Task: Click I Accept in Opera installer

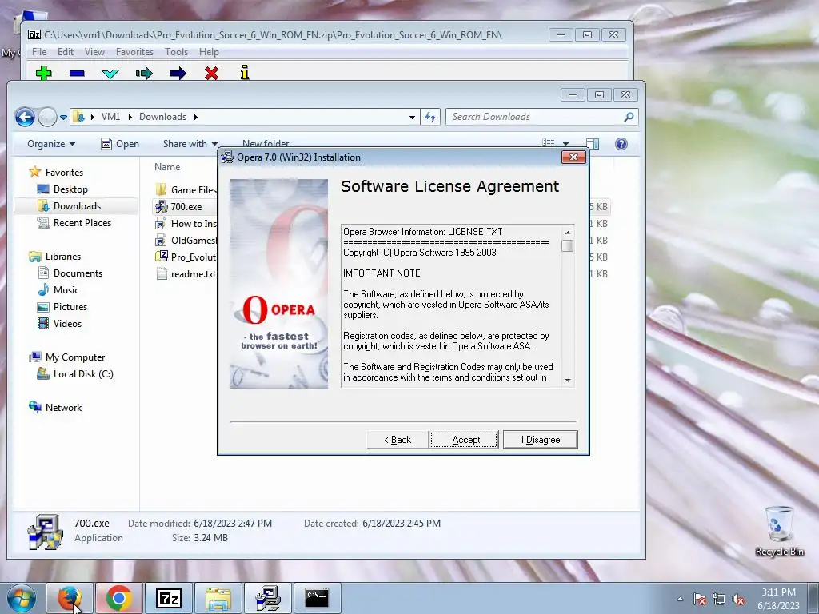Action: coord(464,440)
